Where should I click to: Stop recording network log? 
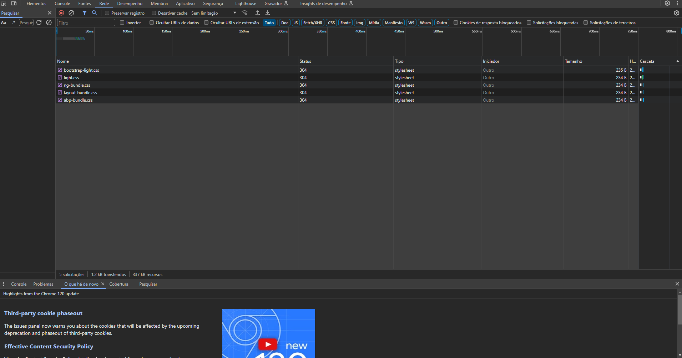61,13
